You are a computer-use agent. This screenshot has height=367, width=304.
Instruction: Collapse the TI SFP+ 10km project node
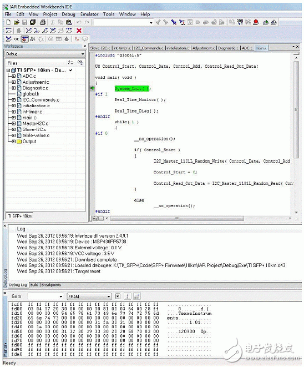tap(8, 70)
